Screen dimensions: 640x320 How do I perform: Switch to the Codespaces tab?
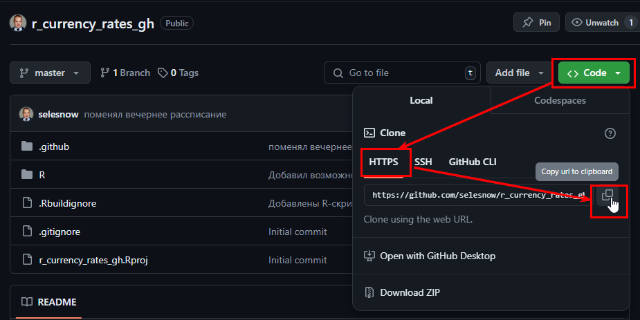tap(560, 100)
